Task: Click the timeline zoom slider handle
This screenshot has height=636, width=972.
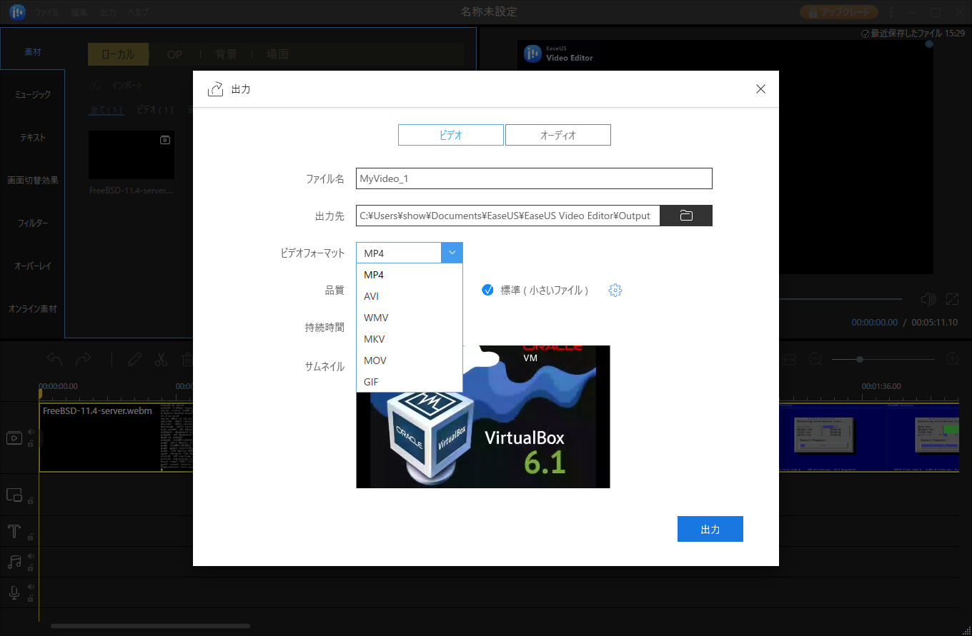Action: pos(860,359)
